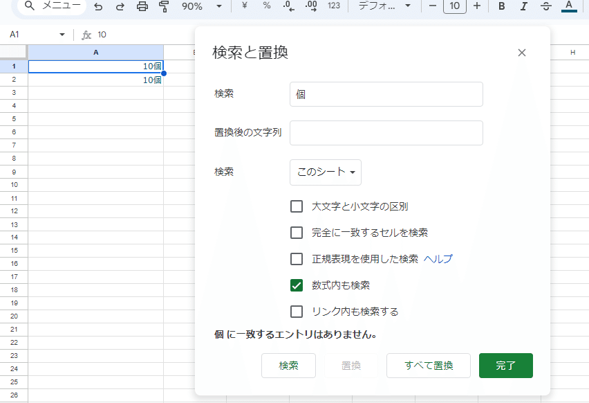The width and height of the screenshot is (589, 403).
Task: Click the select-all corner box
Action: [14, 52]
